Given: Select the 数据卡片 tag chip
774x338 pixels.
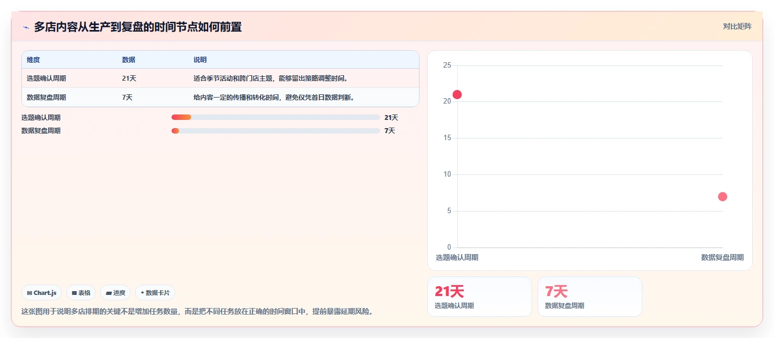Looking at the screenshot, I should pyautogui.click(x=155, y=293).
